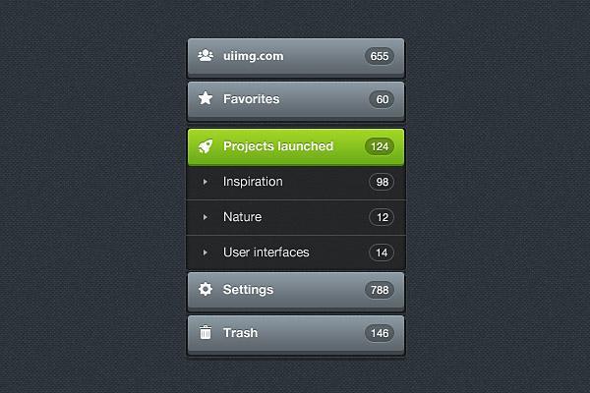Image resolution: width=590 pixels, height=393 pixels.
Task: Click the star icon next to Favorites
Action: click(206, 98)
